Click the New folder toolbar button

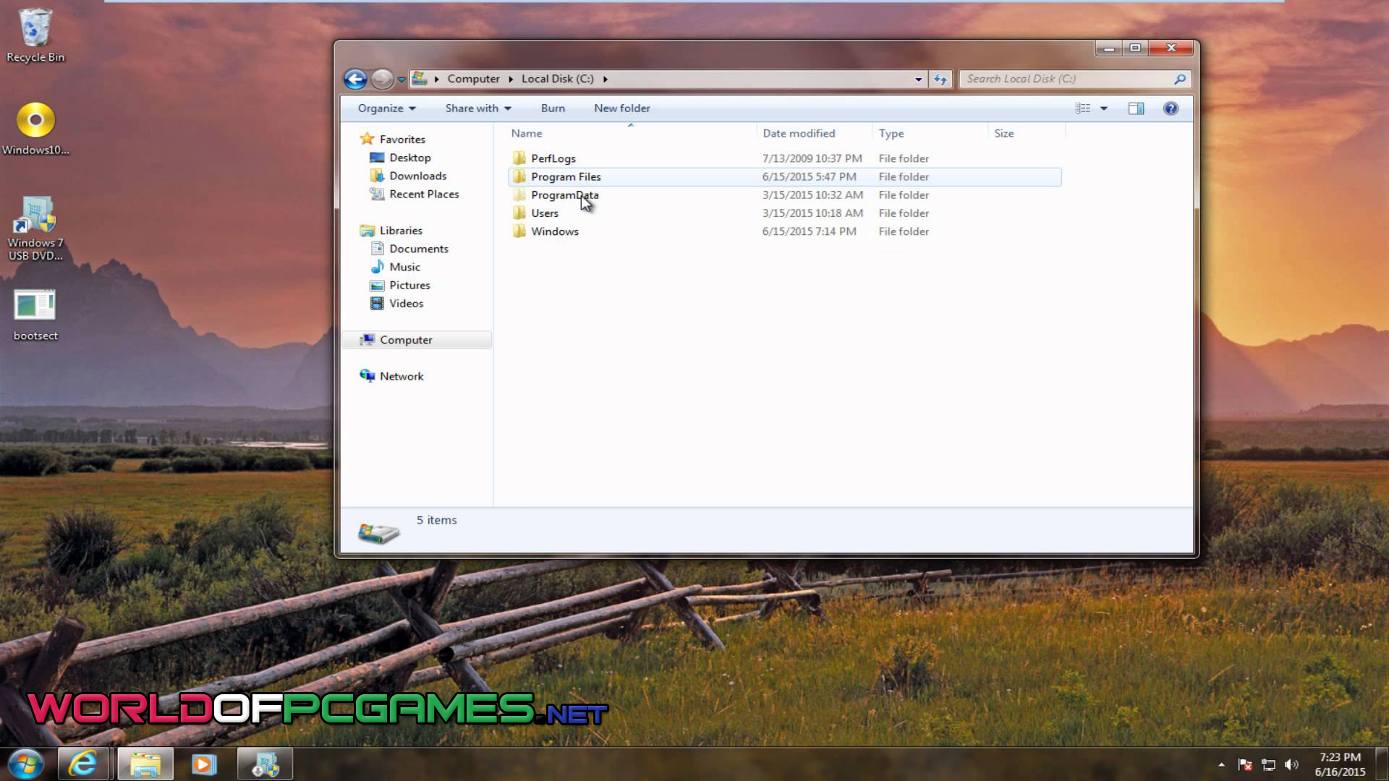(x=622, y=108)
